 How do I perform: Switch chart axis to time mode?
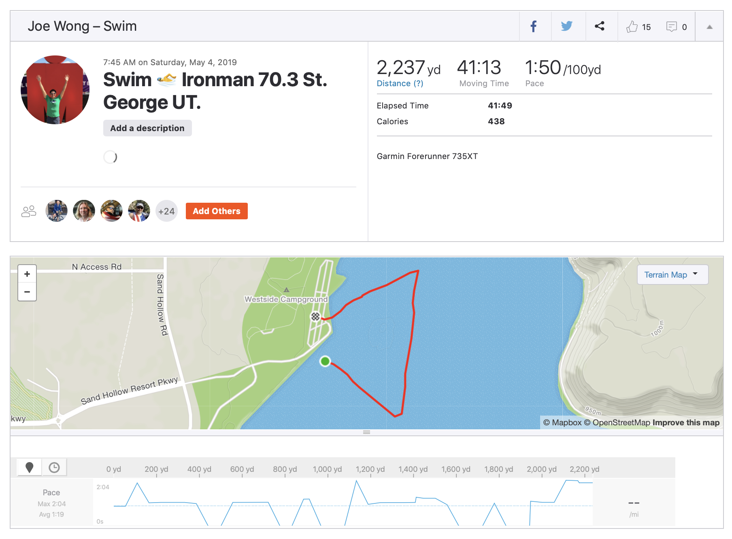click(x=54, y=467)
